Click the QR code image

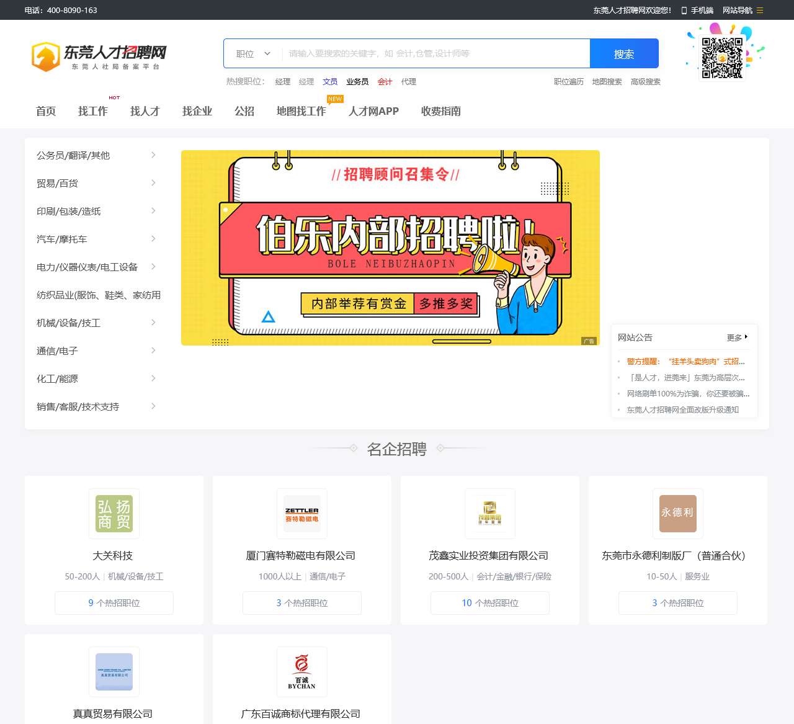point(722,58)
